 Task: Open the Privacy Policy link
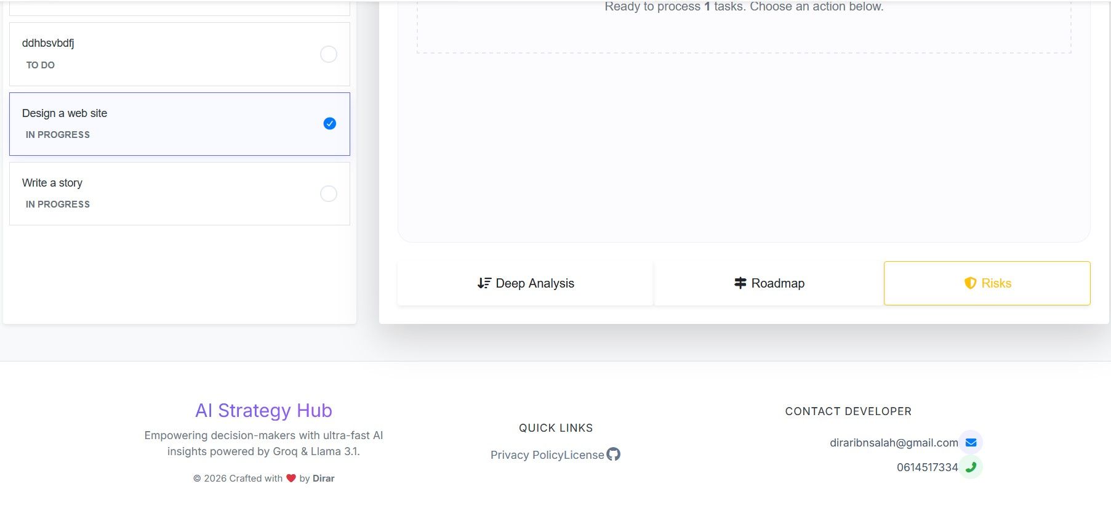click(x=527, y=455)
